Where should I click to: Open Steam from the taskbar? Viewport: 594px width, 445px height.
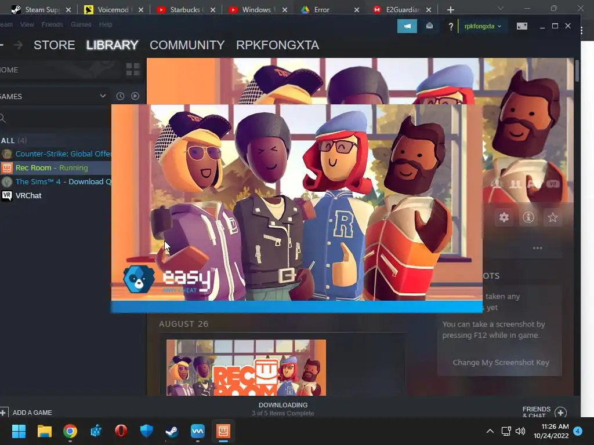point(172,431)
